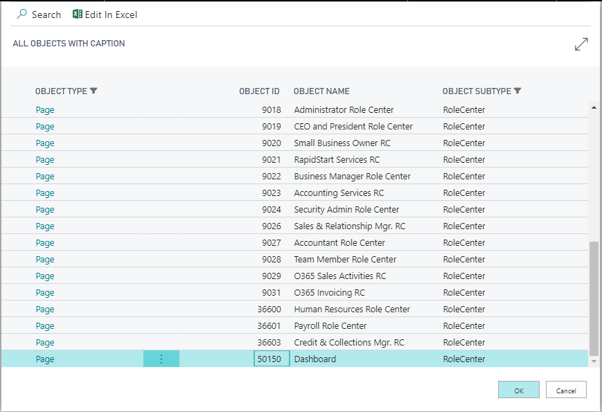The width and height of the screenshot is (602, 412).
Task: Select Business Manager Role Center name
Action: coord(352,176)
